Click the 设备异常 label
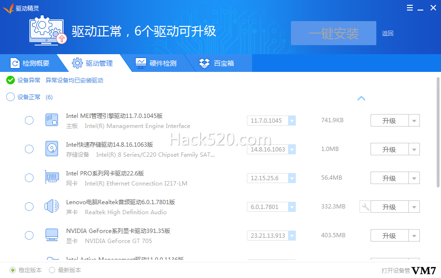441x278 pixels. point(29,81)
